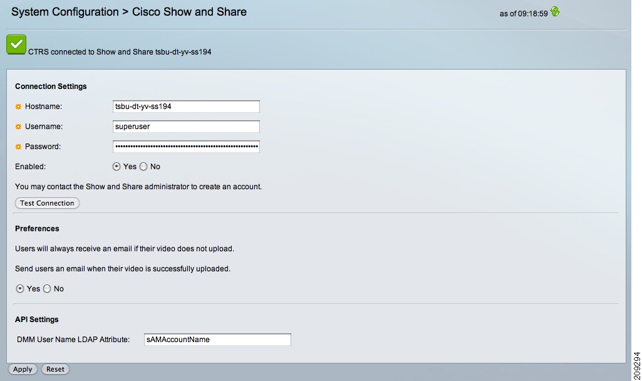Click the Hostname input field
This screenshot has width=642, height=381.
186,107
